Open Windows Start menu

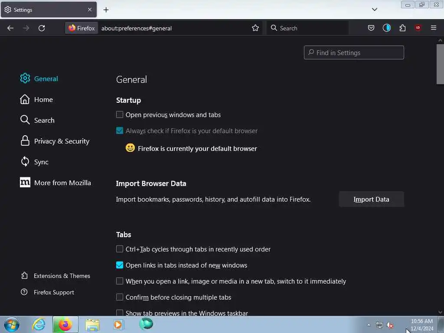12,324
